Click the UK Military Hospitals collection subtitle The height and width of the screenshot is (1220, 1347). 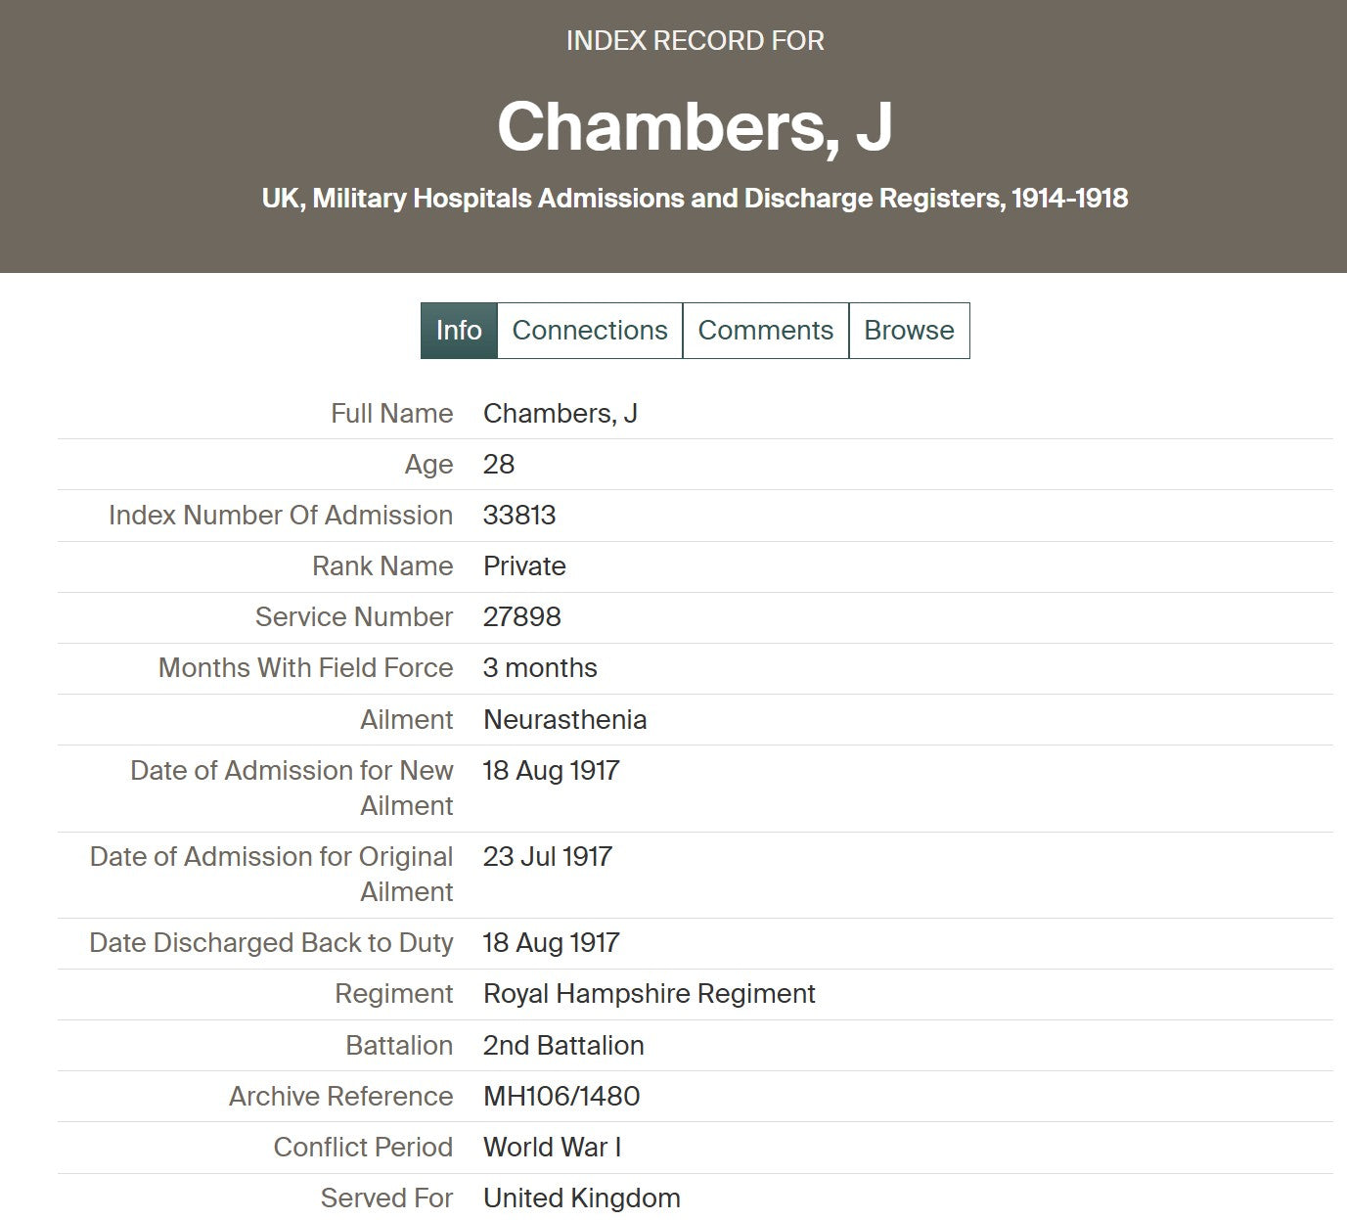pyautogui.click(x=695, y=199)
